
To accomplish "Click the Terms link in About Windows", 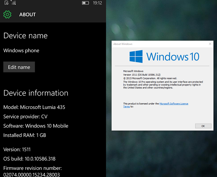I will tap(127, 107).
